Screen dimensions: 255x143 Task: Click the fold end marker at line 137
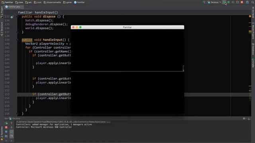point(17,32)
